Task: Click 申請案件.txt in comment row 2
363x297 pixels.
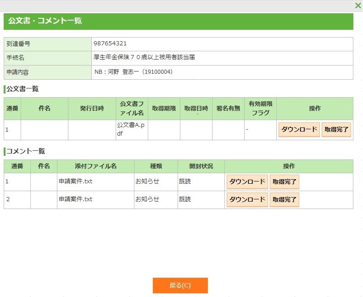Action: click(x=75, y=199)
